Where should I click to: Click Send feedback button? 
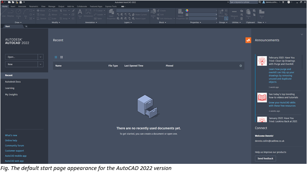265,159
